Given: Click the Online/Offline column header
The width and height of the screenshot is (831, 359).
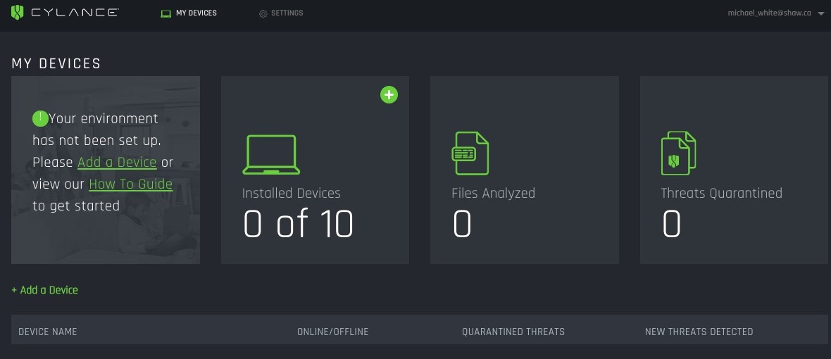Looking at the screenshot, I should pos(333,332).
